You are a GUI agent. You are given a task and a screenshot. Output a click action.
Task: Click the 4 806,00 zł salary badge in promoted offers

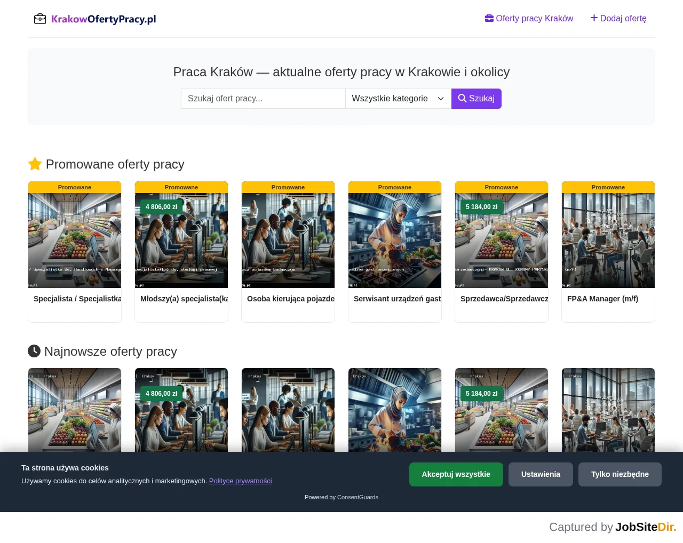(x=162, y=207)
